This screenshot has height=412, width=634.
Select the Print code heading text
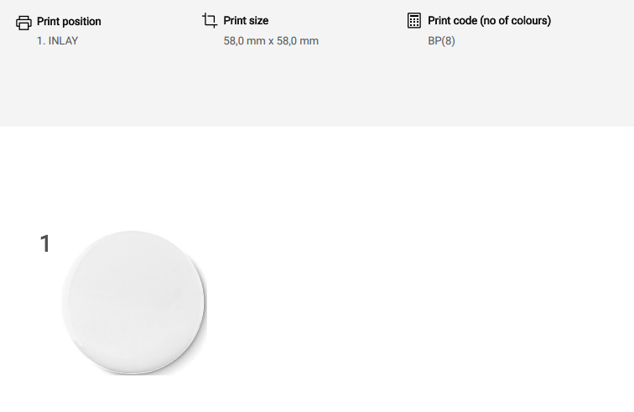[x=489, y=21]
